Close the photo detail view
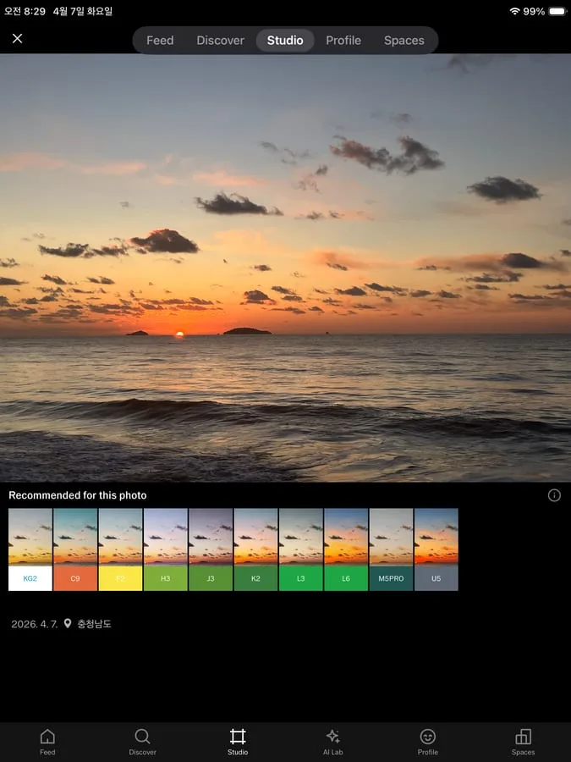 point(17,39)
